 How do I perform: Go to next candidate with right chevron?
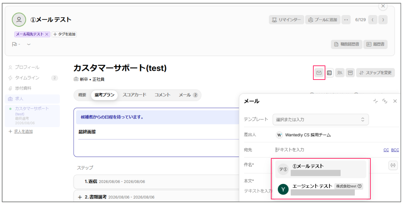pos(383,20)
